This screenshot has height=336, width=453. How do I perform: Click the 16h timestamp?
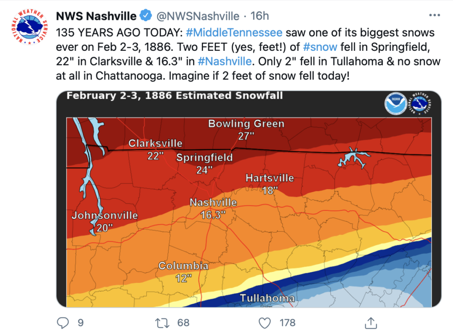click(259, 16)
